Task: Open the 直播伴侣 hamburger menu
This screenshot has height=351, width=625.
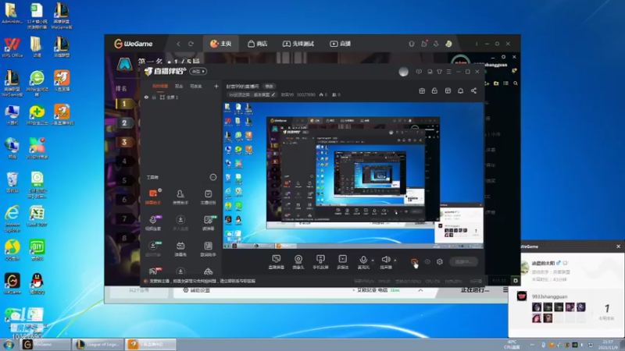Action: click(449, 72)
